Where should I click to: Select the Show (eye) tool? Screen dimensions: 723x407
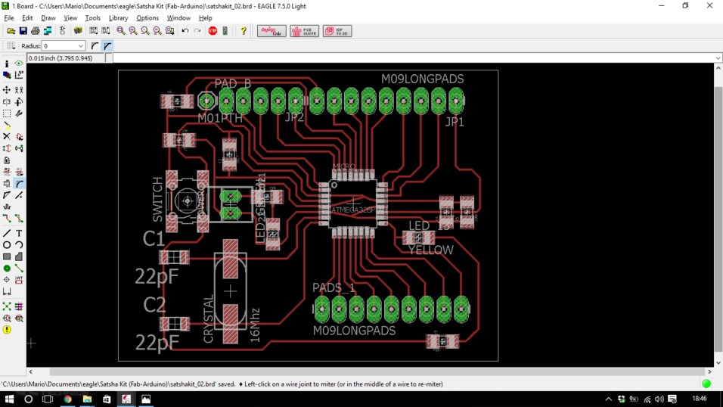(x=19, y=64)
